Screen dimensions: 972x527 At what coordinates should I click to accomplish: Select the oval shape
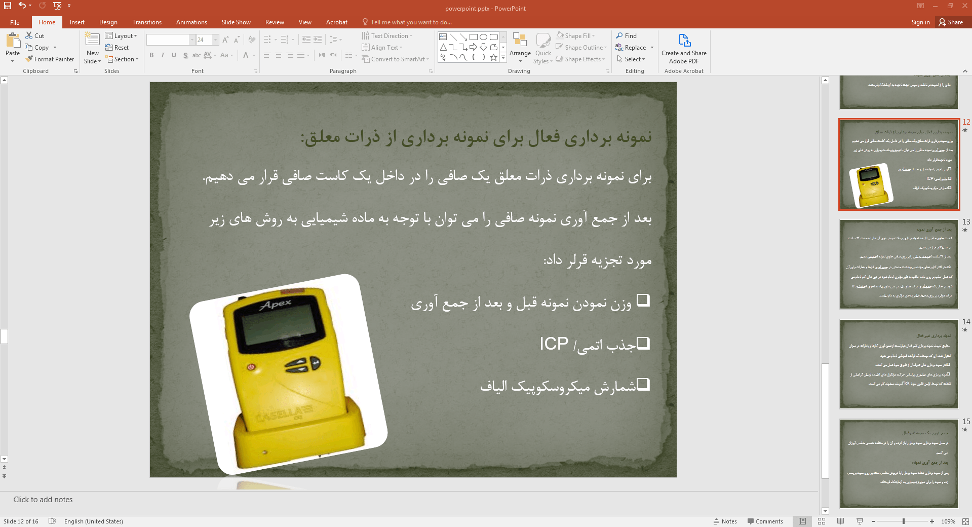(484, 37)
